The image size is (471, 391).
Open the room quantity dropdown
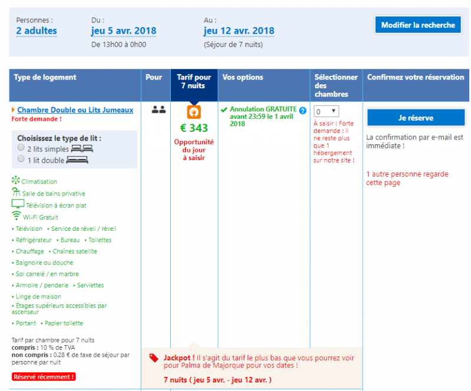(x=326, y=111)
